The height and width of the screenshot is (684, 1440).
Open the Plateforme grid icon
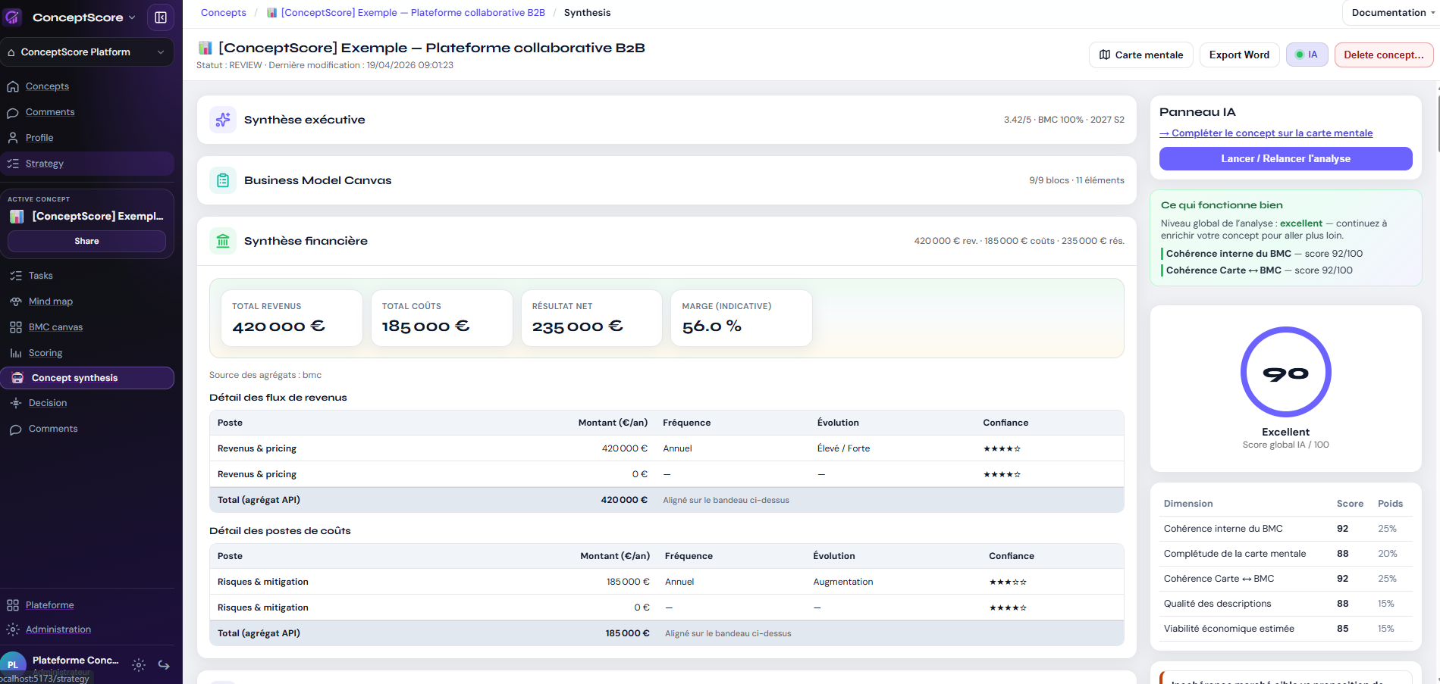[13, 605]
